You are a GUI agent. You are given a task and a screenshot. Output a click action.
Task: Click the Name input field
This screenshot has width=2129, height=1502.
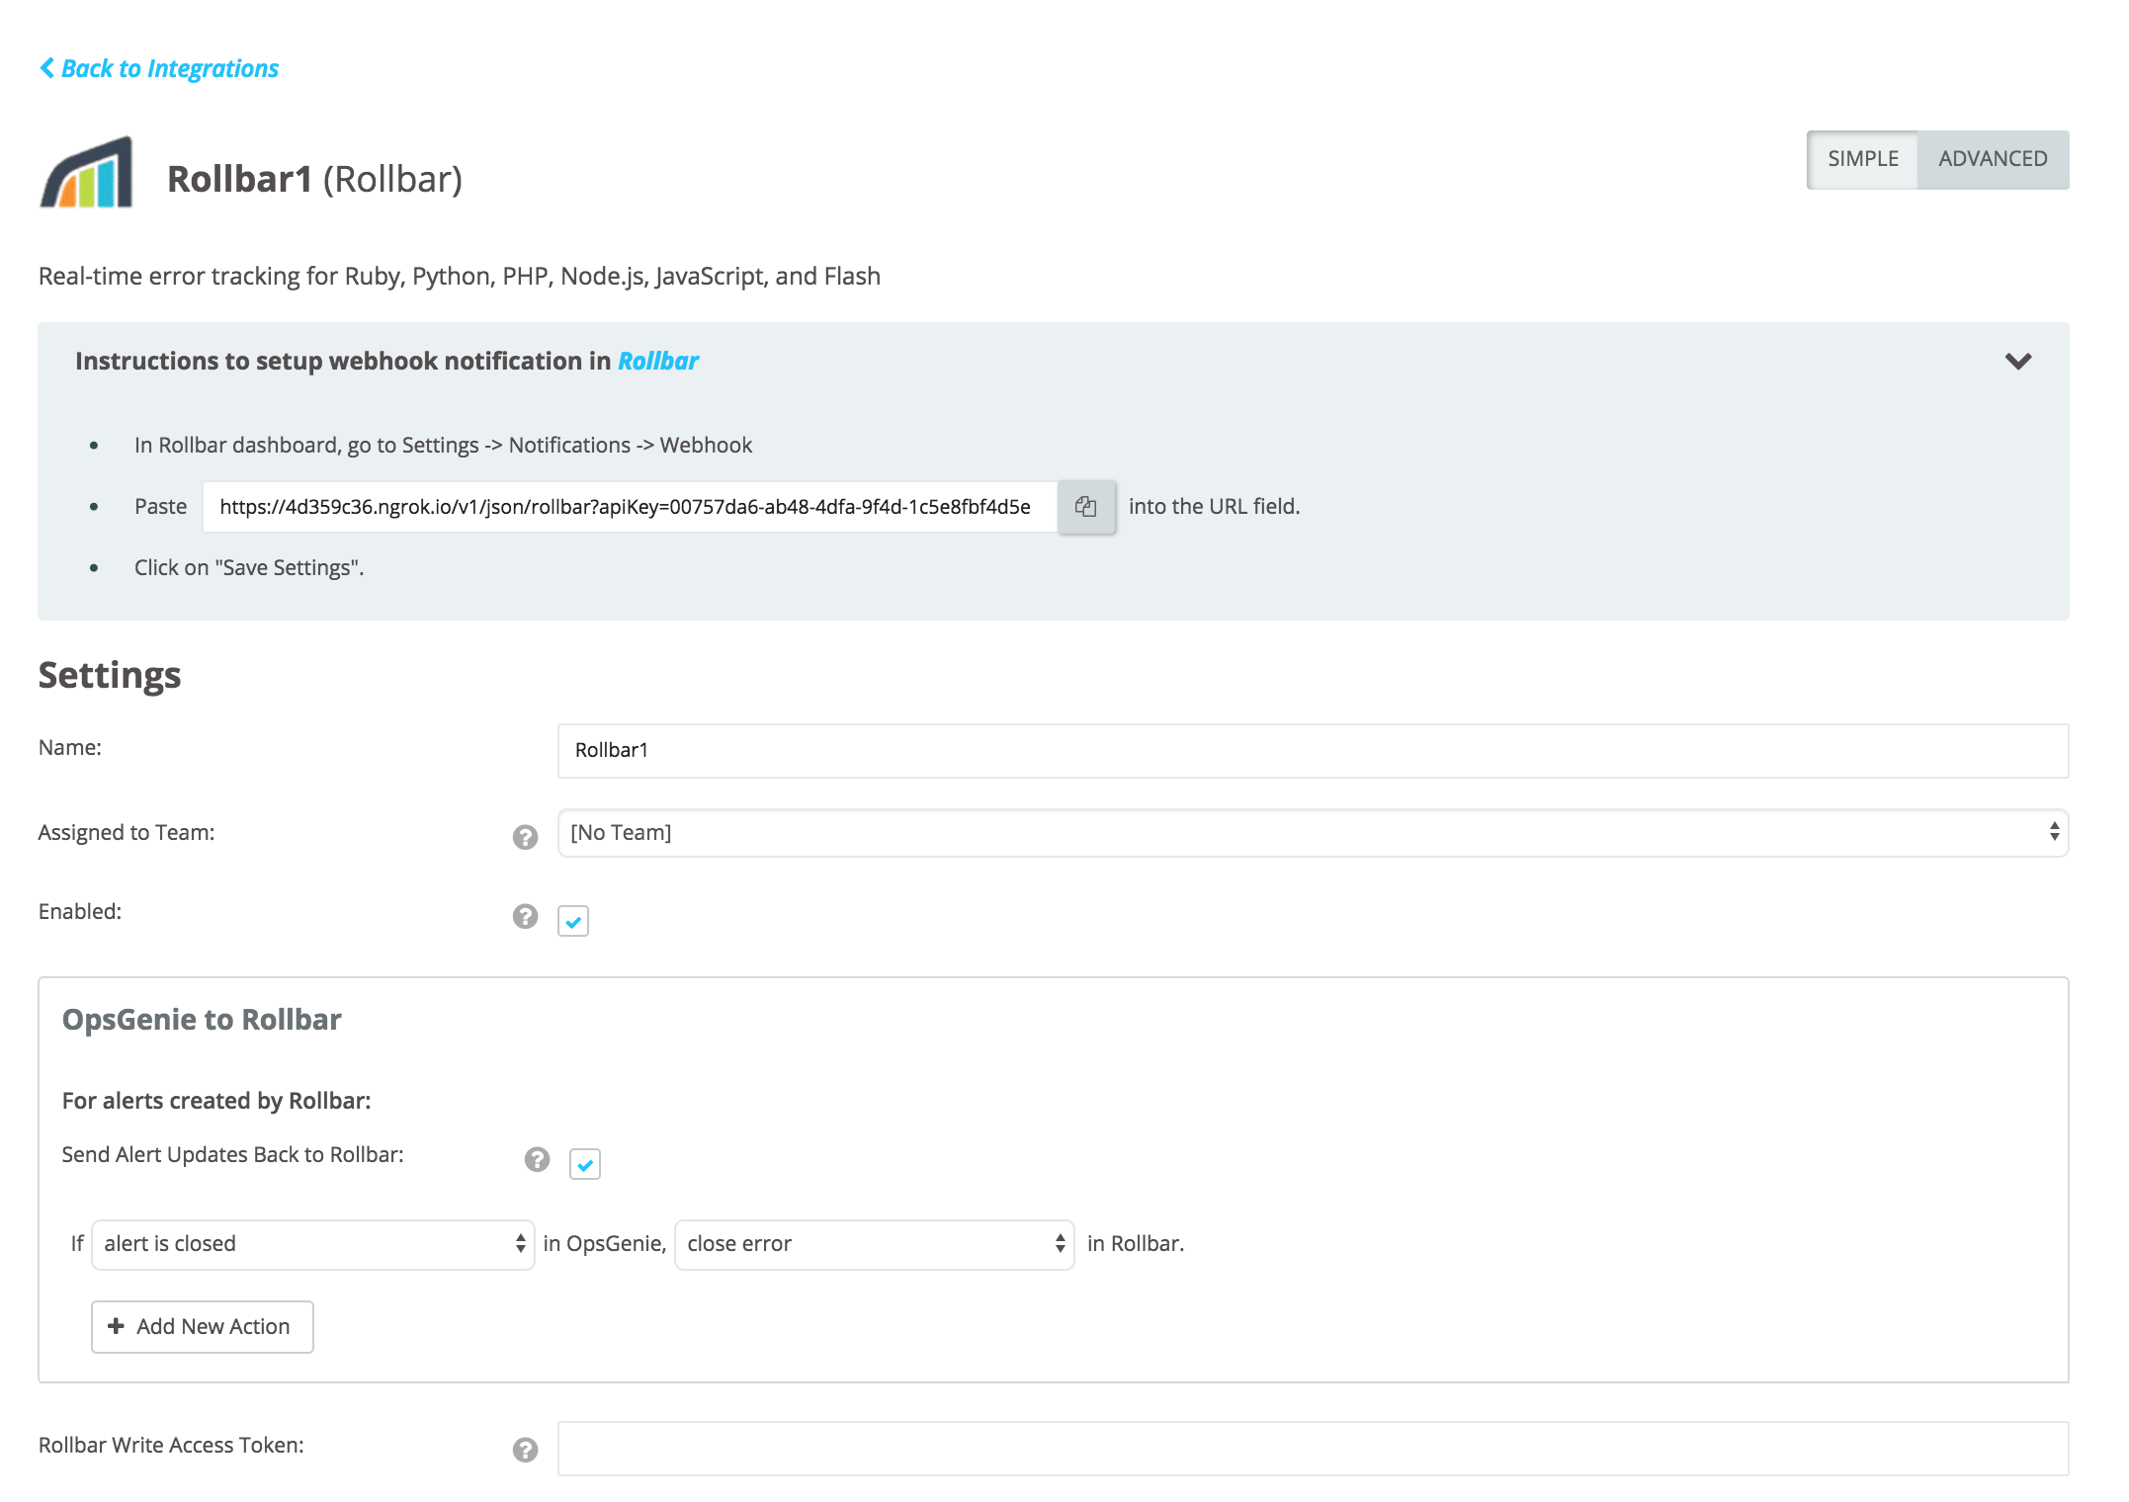point(1312,750)
